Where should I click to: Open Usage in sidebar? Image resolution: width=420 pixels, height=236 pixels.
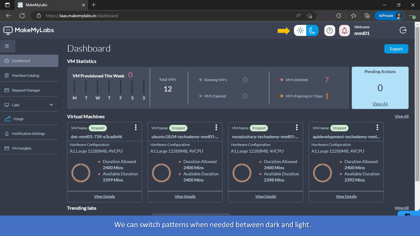(29, 119)
